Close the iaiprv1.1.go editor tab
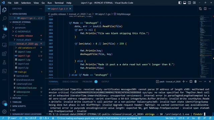The width and height of the screenshot is (214, 120). click(70, 9)
